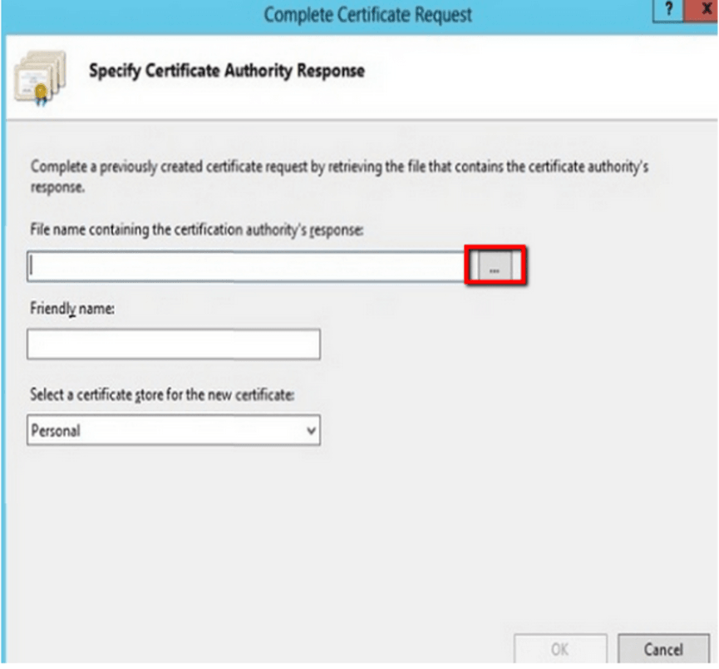This screenshot has width=719, height=669.
Task: Click the 'Select a certificate store for the new certificate:' label
Action: click(x=162, y=394)
